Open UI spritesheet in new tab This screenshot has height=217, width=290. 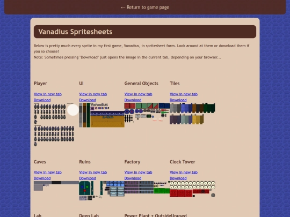(x=93, y=94)
